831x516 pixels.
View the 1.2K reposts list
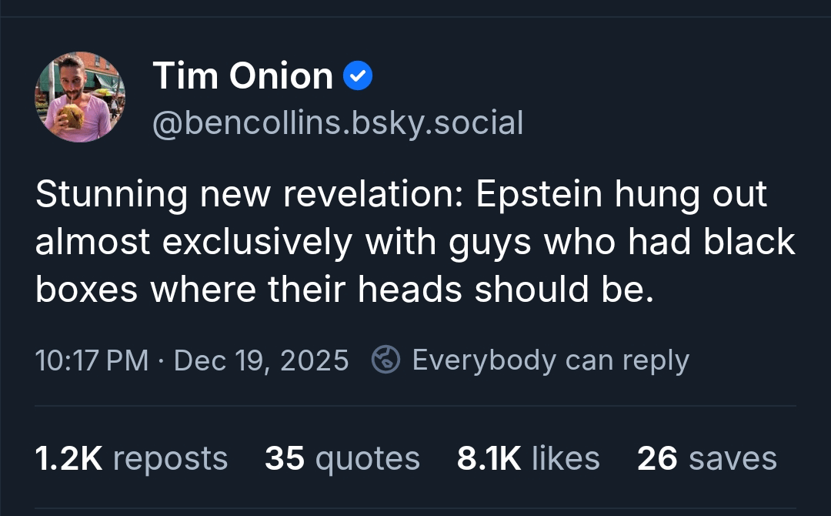point(132,458)
